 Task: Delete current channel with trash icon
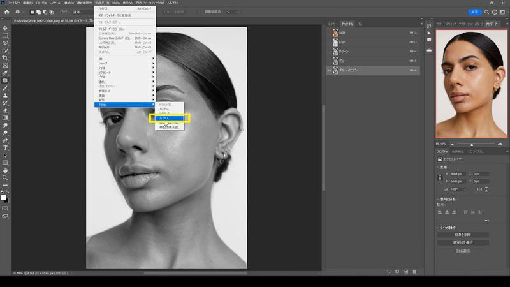(x=414, y=271)
